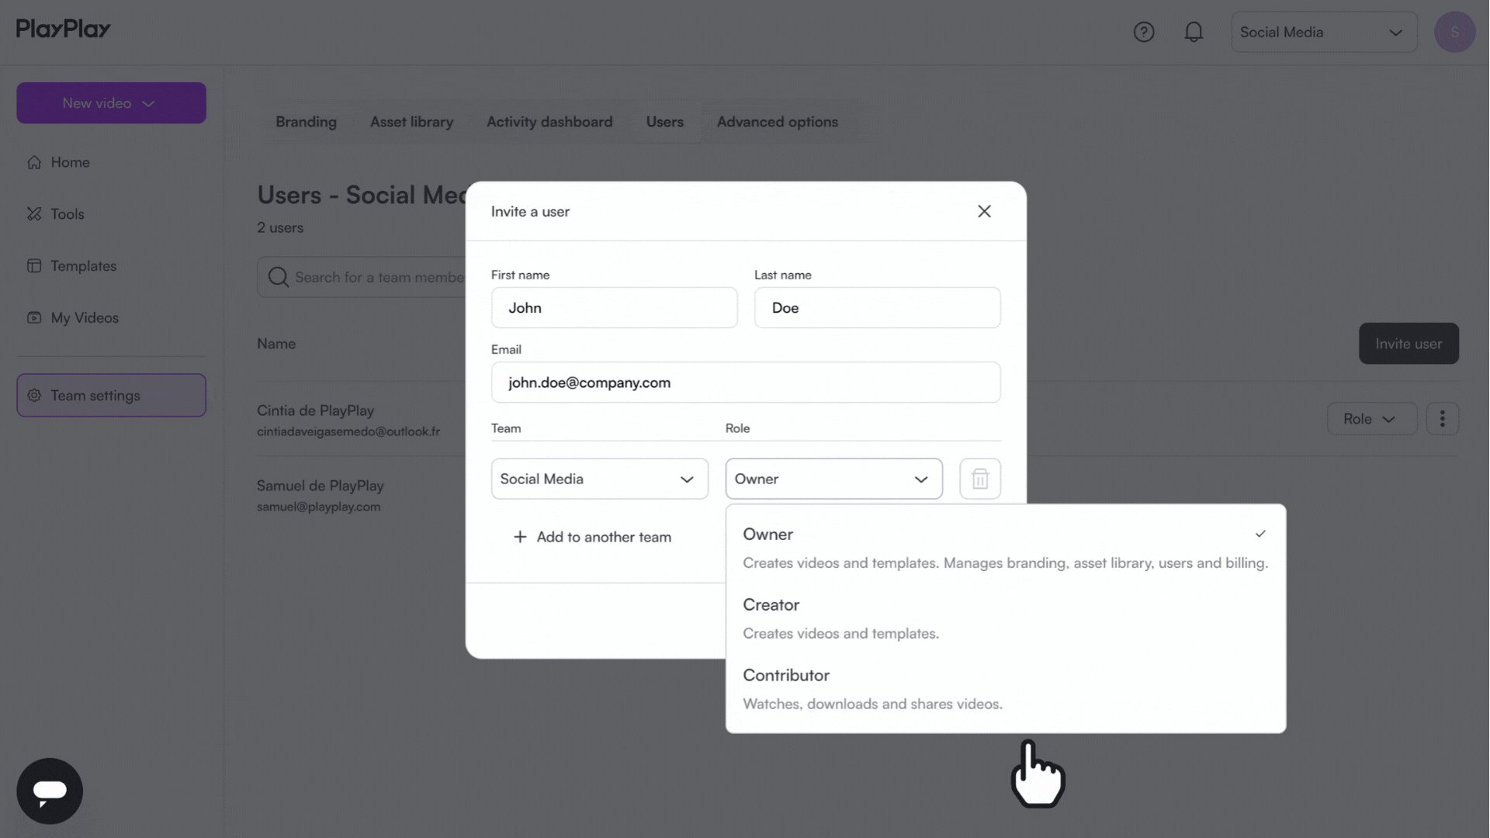
Task: Open three-dot menu for Cintia de PlayPlay
Action: click(1442, 418)
